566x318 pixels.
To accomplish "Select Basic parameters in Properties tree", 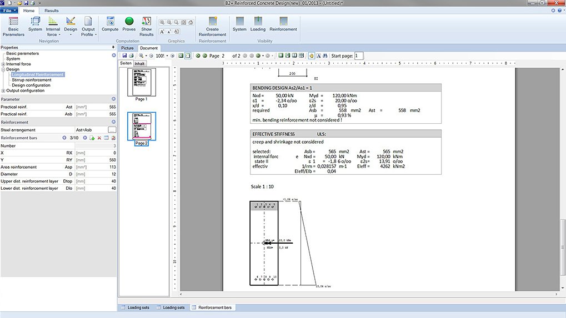I will click(22, 53).
